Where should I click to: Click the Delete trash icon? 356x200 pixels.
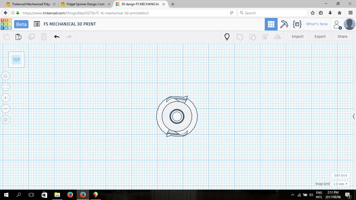(44, 37)
